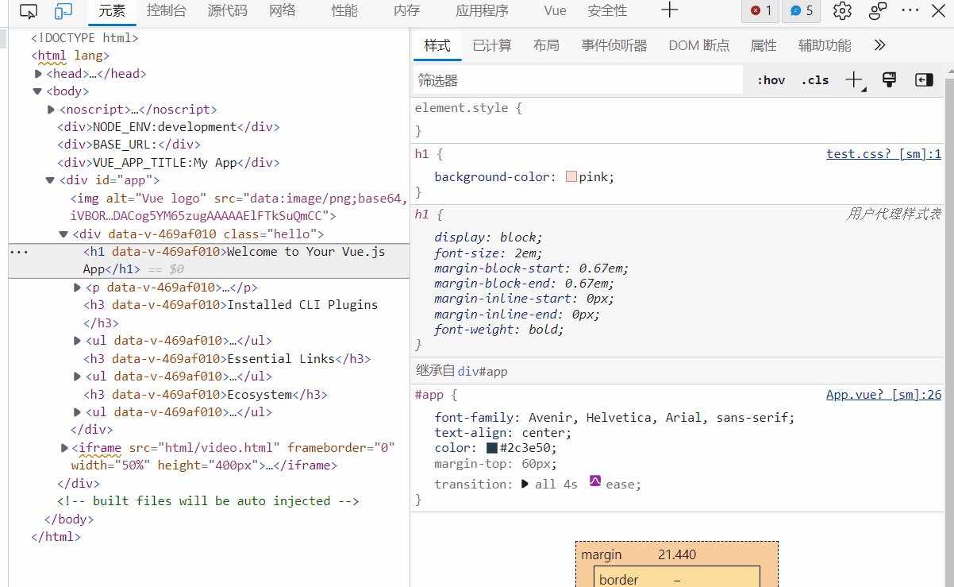Screen dimensions: 954x587
Task: Select the 事件侦听器 pane tab
Action: tap(614, 45)
